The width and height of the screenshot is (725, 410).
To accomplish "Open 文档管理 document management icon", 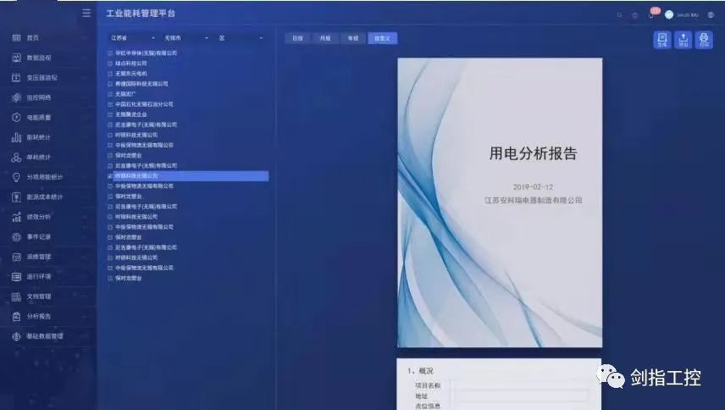I will pos(16,296).
